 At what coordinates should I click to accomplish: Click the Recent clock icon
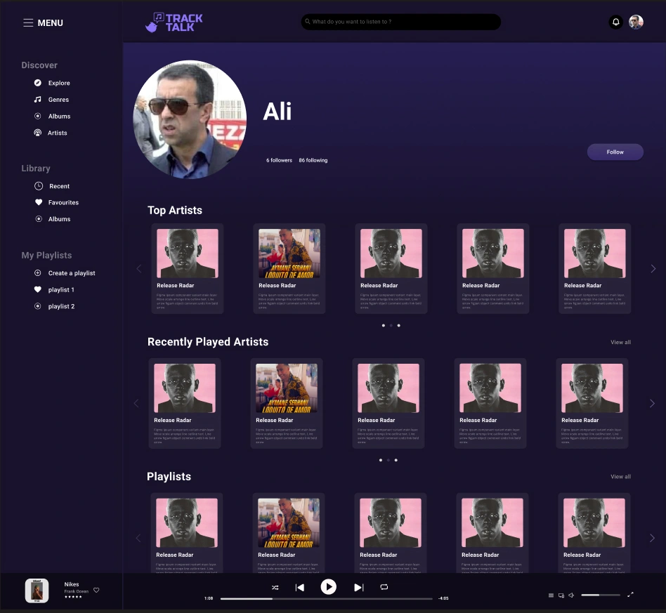(39, 186)
